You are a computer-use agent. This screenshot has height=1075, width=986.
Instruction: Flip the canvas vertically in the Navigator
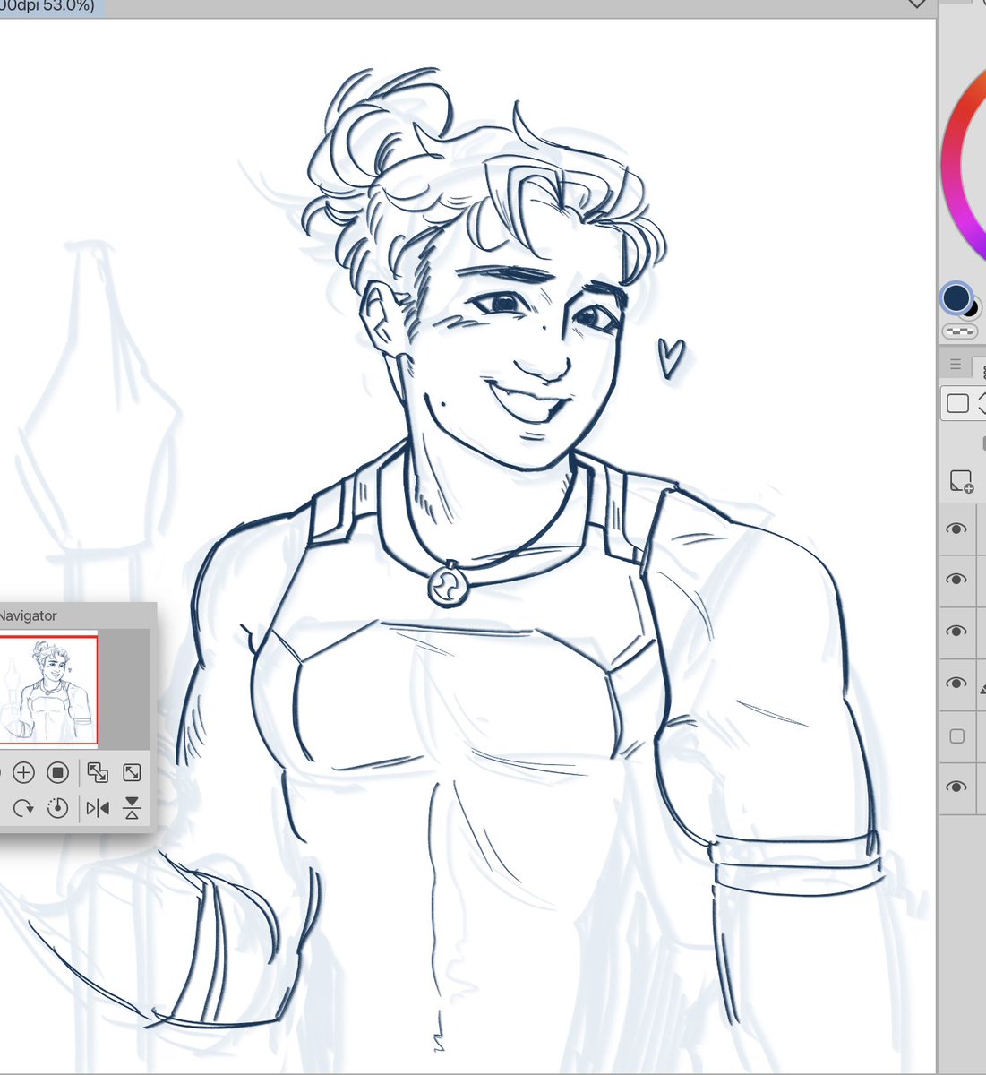(132, 808)
